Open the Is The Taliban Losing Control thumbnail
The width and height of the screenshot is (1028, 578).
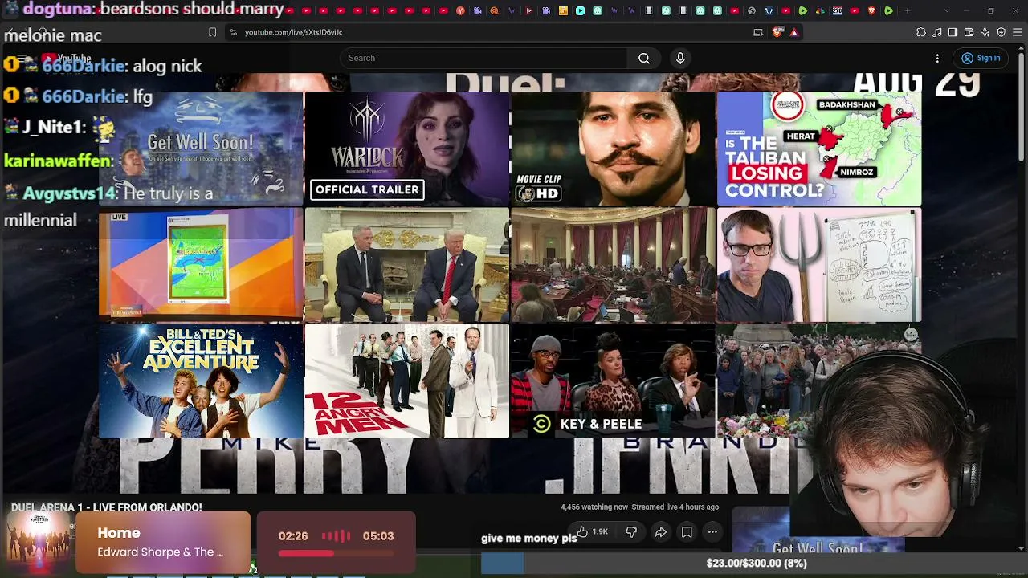point(819,149)
